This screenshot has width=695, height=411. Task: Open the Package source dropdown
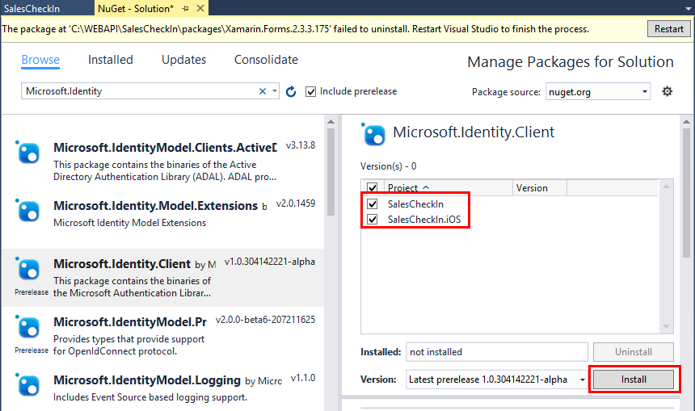click(x=644, y=92)
